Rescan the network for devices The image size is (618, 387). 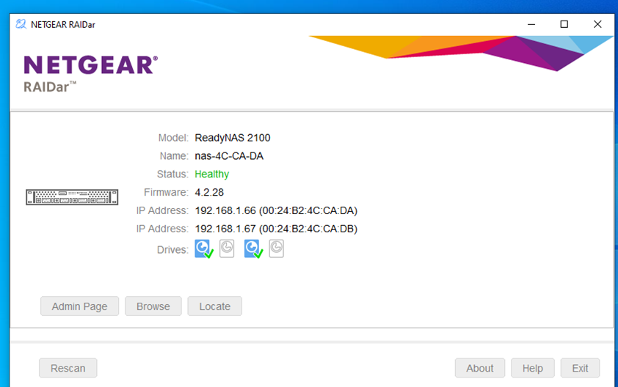tap(68, 368)
